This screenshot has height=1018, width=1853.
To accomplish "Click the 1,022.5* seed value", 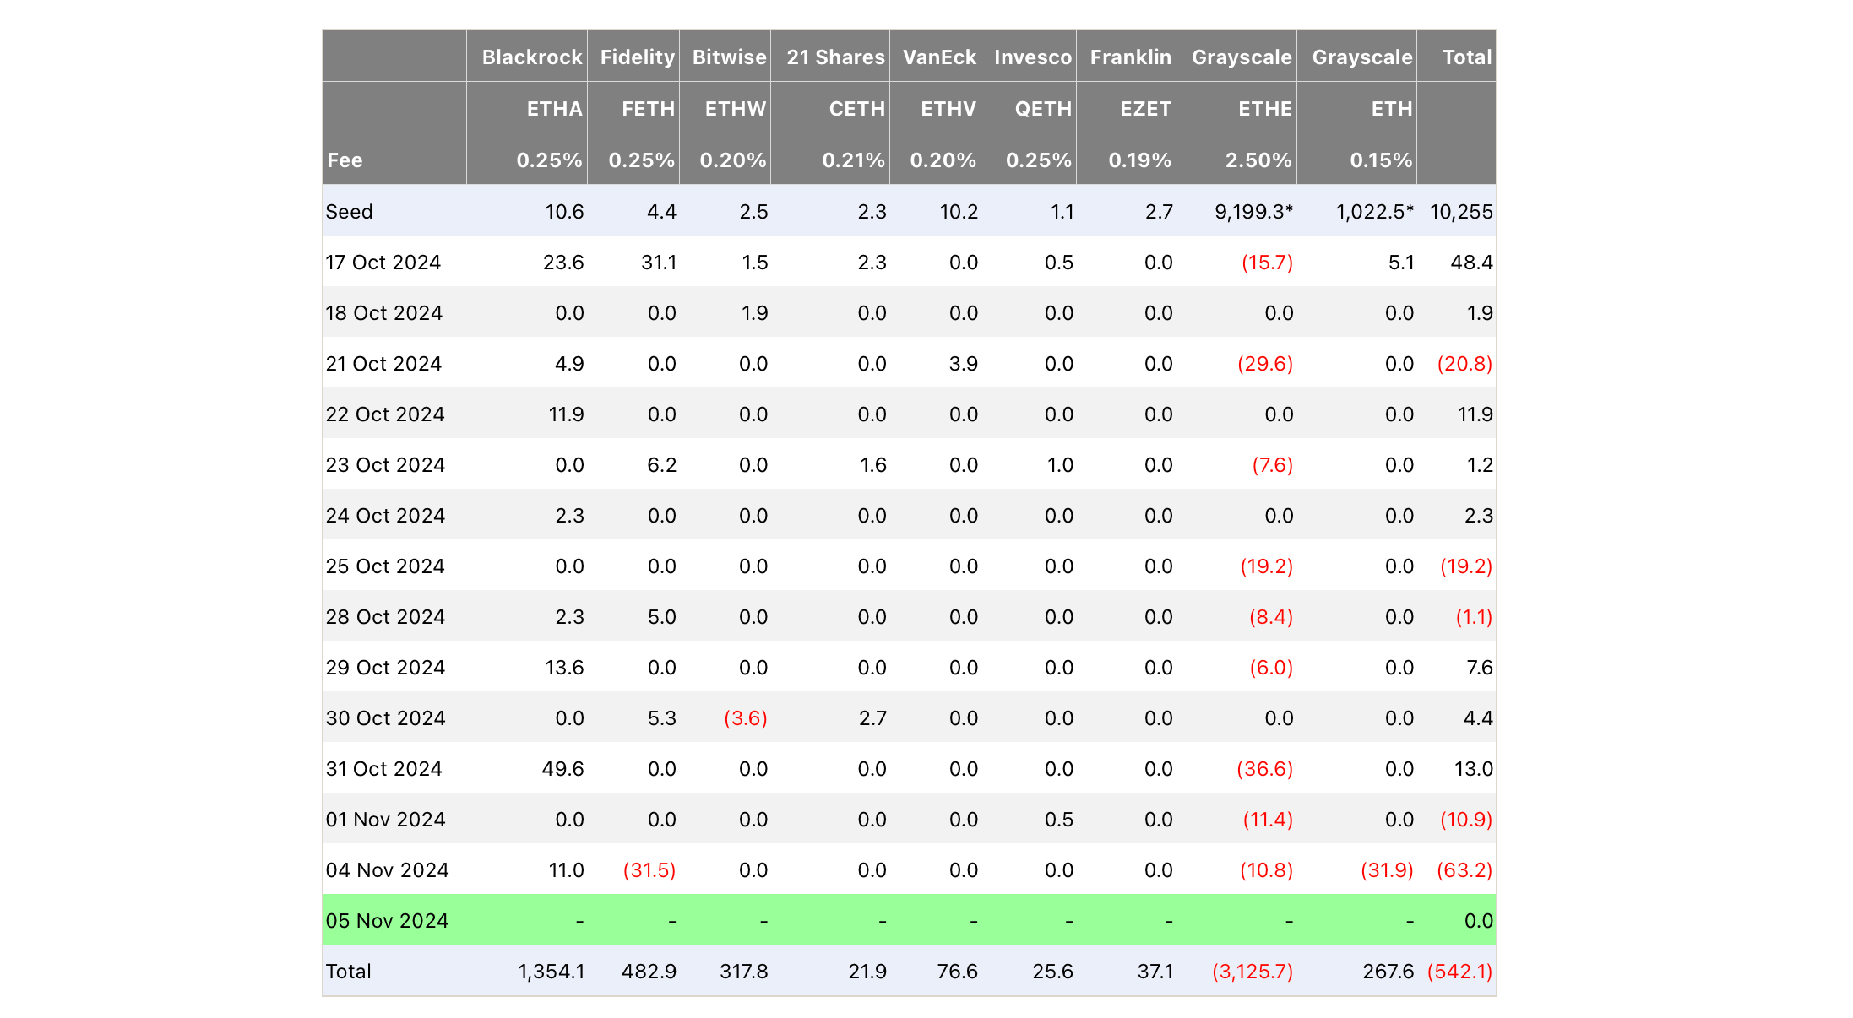I will click(1374, 212).
